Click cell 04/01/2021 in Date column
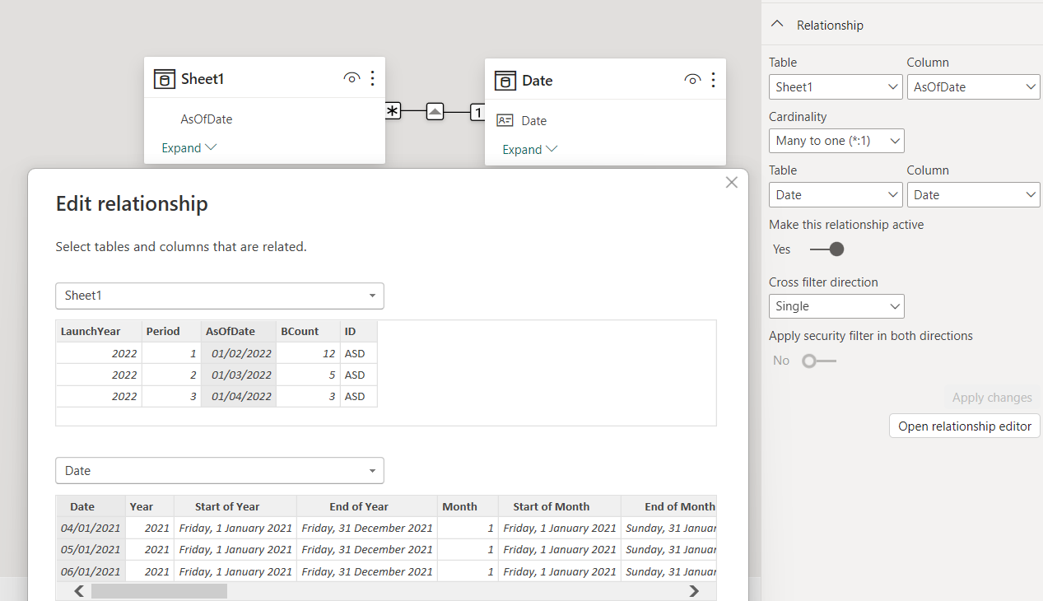Viewport: 1043px width, 601px height. pyautogui.click(x=91, y=528)
